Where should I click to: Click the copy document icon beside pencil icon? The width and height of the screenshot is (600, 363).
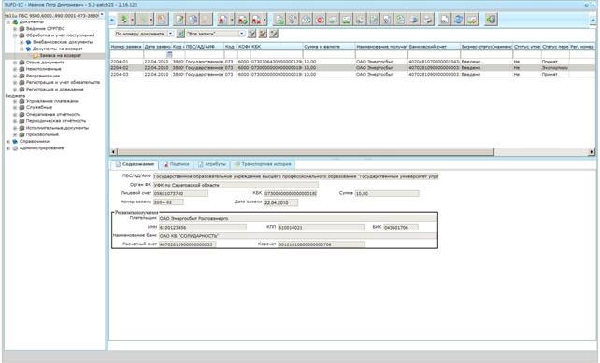coord(193,19)
